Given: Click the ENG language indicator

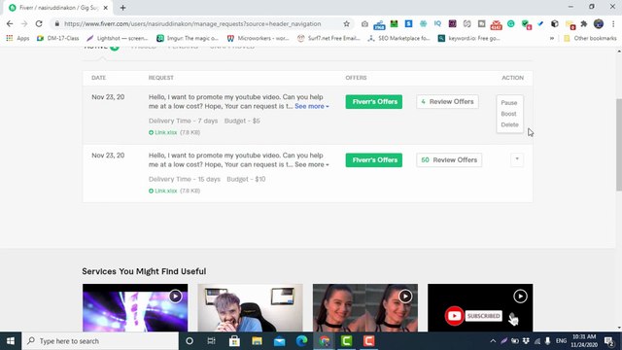Looking at the screenshot, I should [561, 341].
